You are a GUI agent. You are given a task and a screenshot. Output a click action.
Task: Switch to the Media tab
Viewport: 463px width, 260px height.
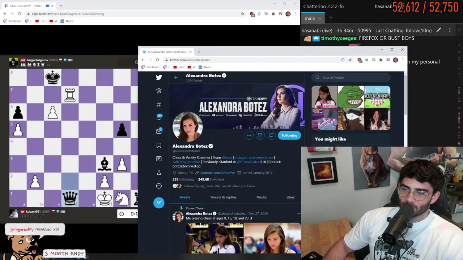click(x=261, y=197)
